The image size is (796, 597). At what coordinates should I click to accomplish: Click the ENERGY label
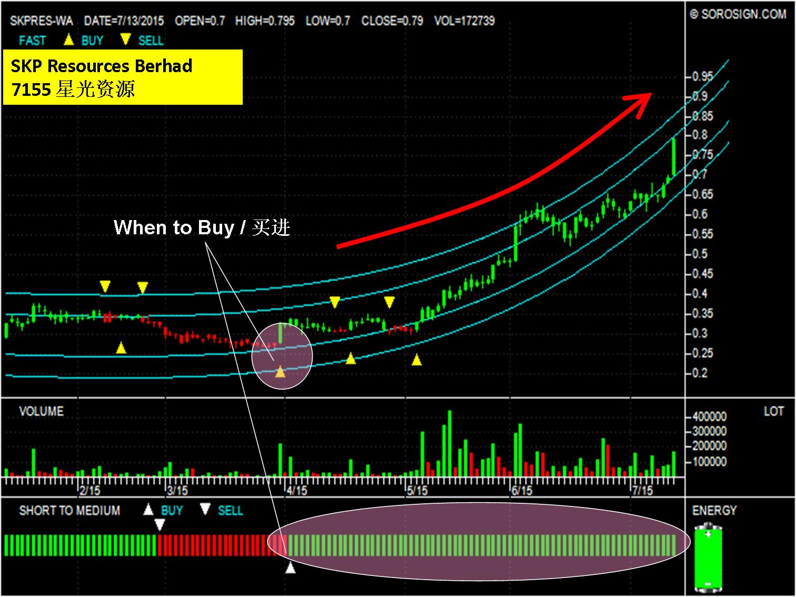(x=714, y=510)
